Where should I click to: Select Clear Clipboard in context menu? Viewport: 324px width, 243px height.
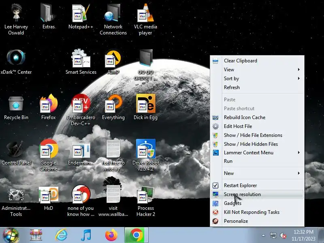[257, 61]
